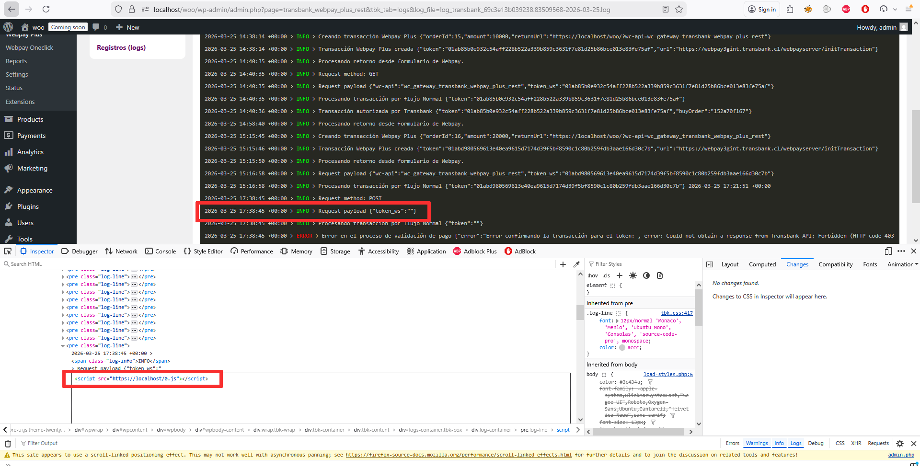
Task: Open the Network tab
Action: pos(121,251)
